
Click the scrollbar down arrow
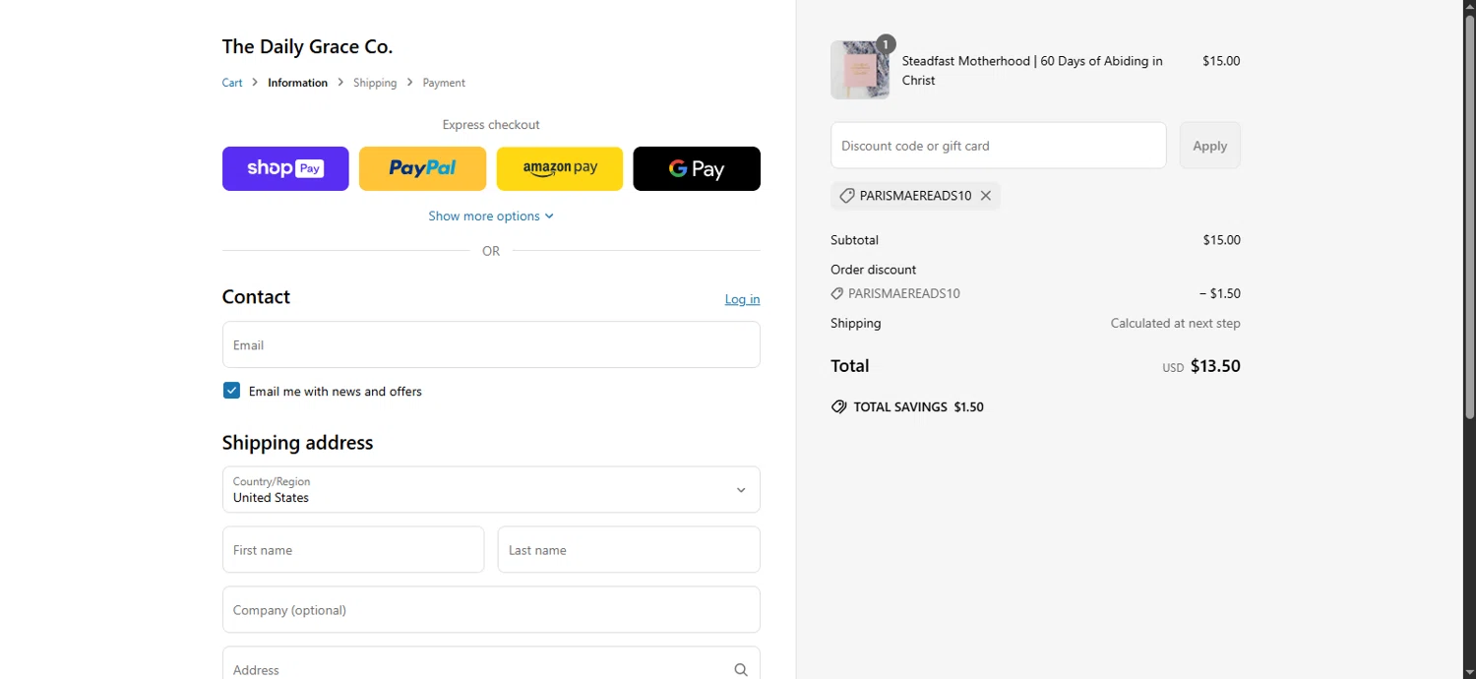point(1469,672)
